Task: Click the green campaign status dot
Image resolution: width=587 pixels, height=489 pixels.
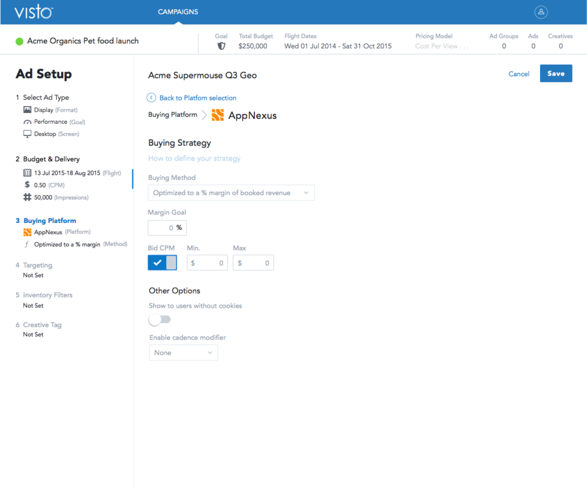Action: click(19, 41)
